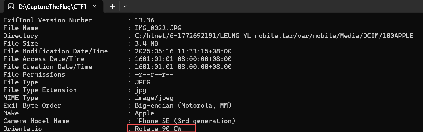Click the Big-endian byte order value
Screen dimensions: 423x132
click(183, 105)
